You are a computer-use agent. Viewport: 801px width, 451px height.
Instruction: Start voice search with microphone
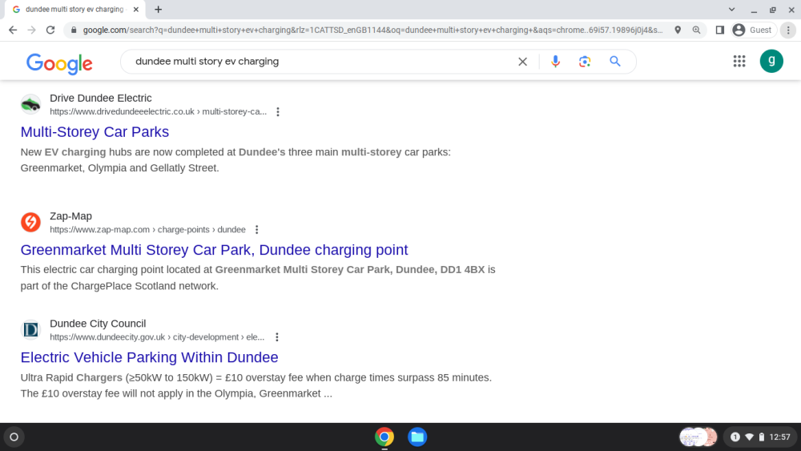555,62
